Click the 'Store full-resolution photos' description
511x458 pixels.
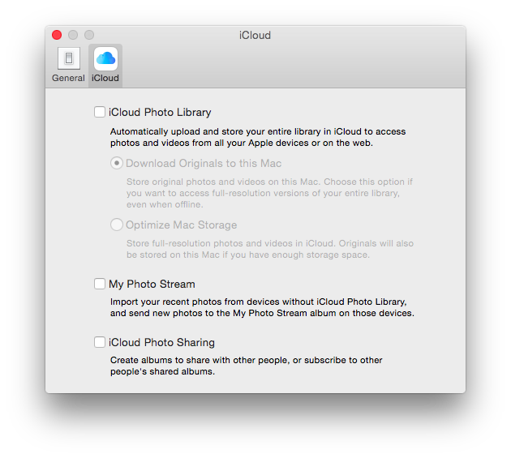click(270, 249)
